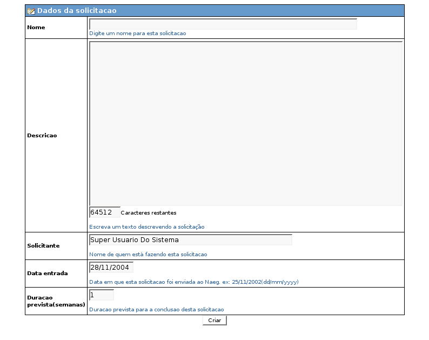Click the Nome row label
This screenshot has width=429, height=340.
click(x=36, y=28)
